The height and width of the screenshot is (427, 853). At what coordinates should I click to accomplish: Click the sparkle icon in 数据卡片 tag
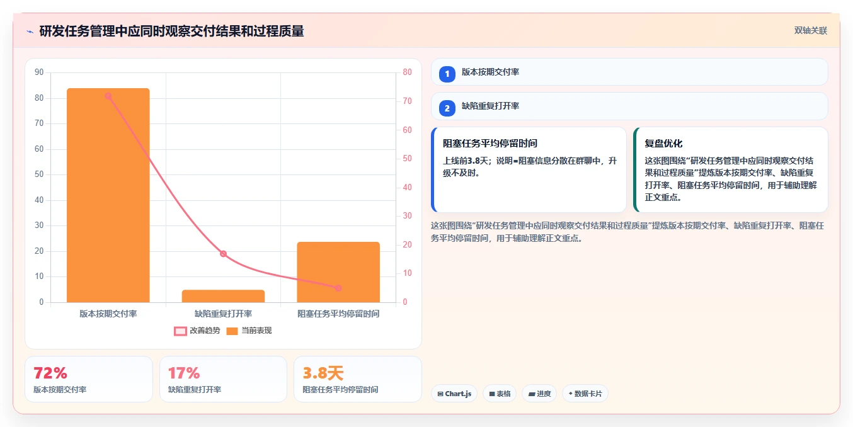pos(571,394)
